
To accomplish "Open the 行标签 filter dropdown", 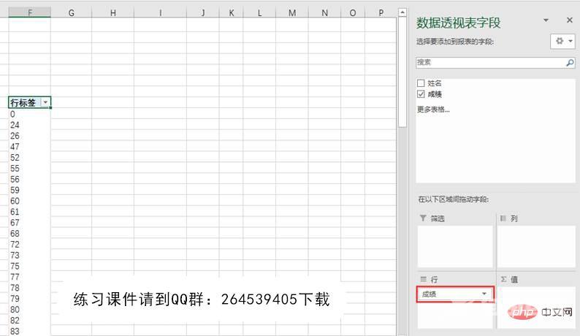I will [x=45, y=103].
